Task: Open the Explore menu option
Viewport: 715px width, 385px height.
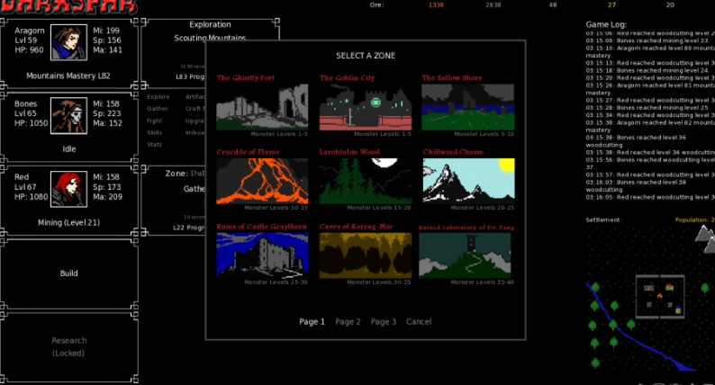Action: pos(158,97)
